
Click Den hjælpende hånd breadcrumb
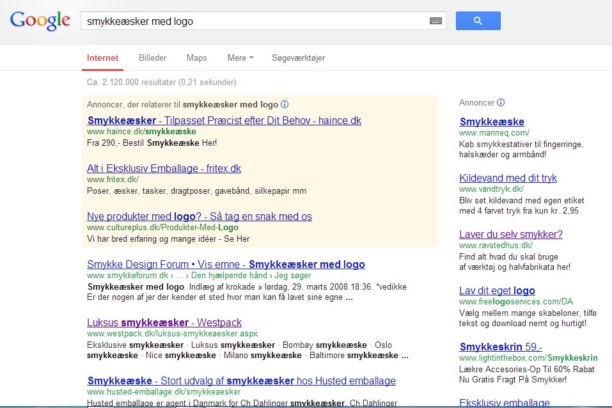point(229,275)
